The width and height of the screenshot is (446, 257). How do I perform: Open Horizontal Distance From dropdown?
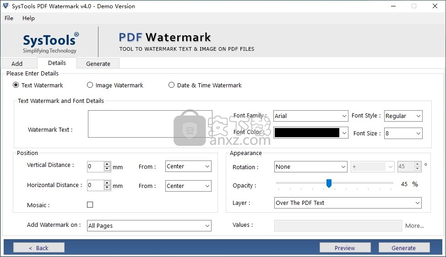click(x=188, y=186)
